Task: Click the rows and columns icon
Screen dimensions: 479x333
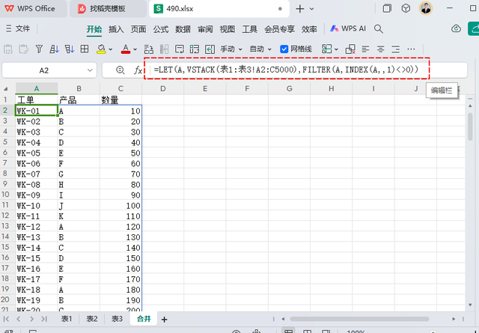Action: [x=195, y=49]
